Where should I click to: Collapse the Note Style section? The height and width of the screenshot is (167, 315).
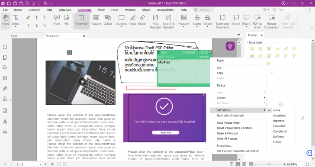pyautogui.click(x=247, y=42)
